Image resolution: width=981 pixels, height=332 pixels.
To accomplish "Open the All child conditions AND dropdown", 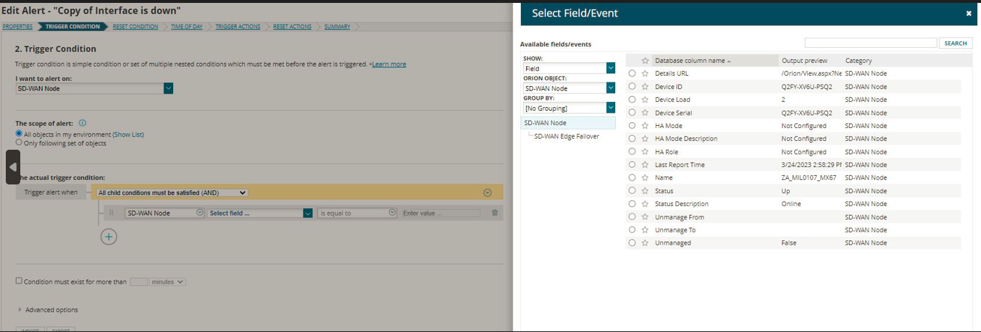I will point(172,192).
